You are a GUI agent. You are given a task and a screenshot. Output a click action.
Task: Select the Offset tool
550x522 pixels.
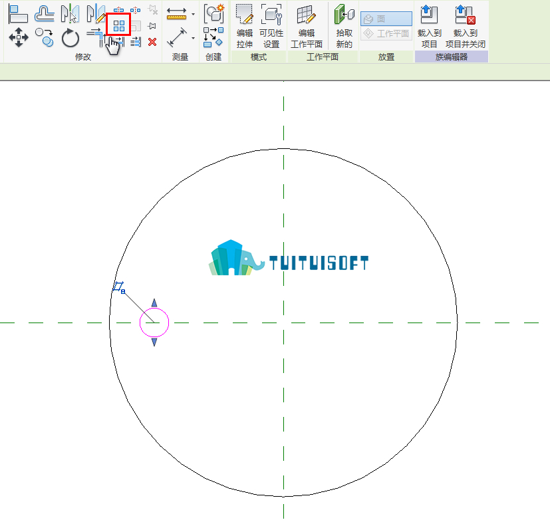44,14
